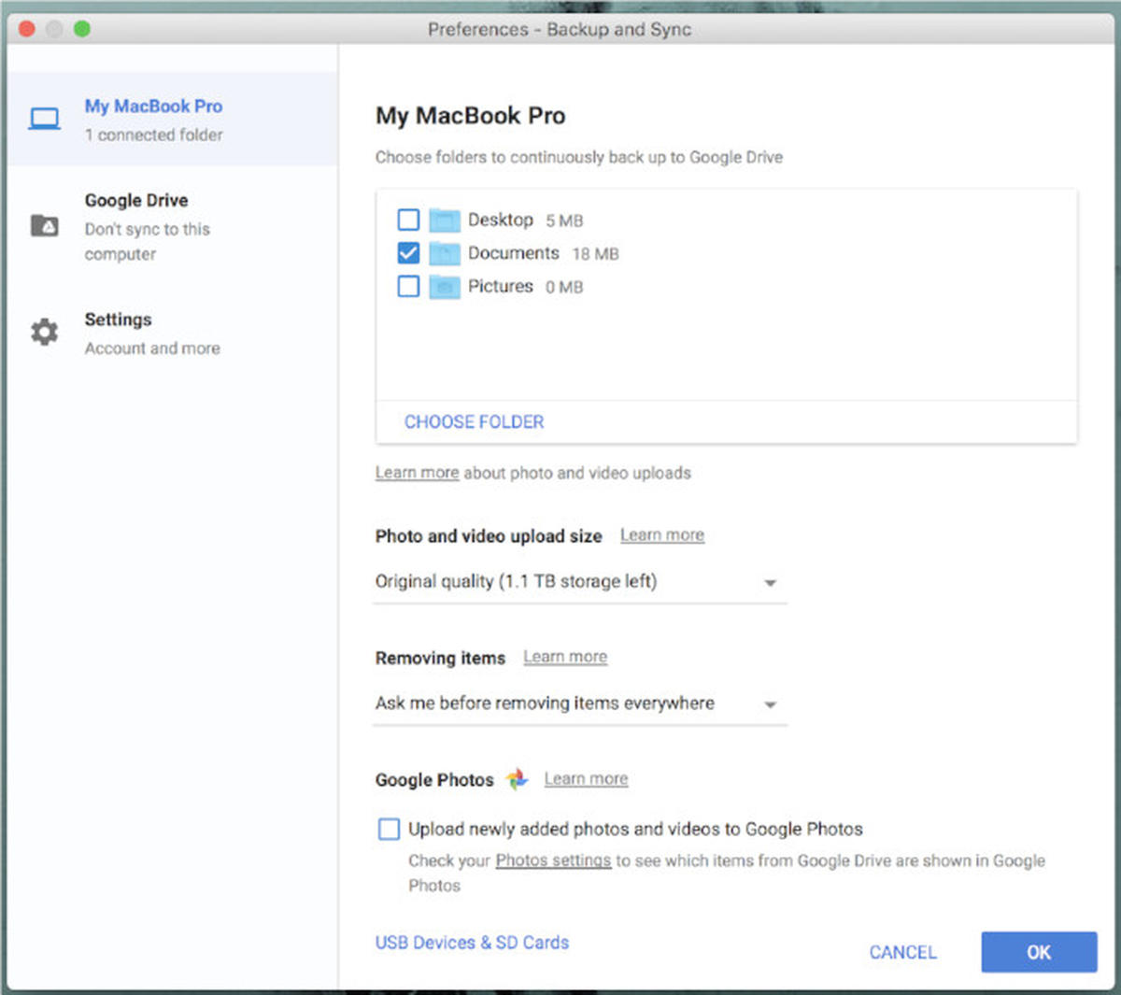Click the CHOOSE FOLDER button

click(x=473, y=421)
